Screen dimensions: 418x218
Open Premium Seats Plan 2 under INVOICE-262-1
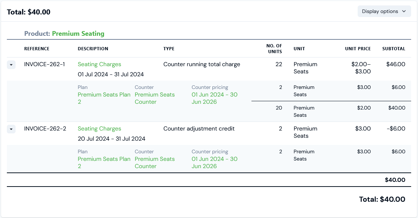click(x=104, y=98)
